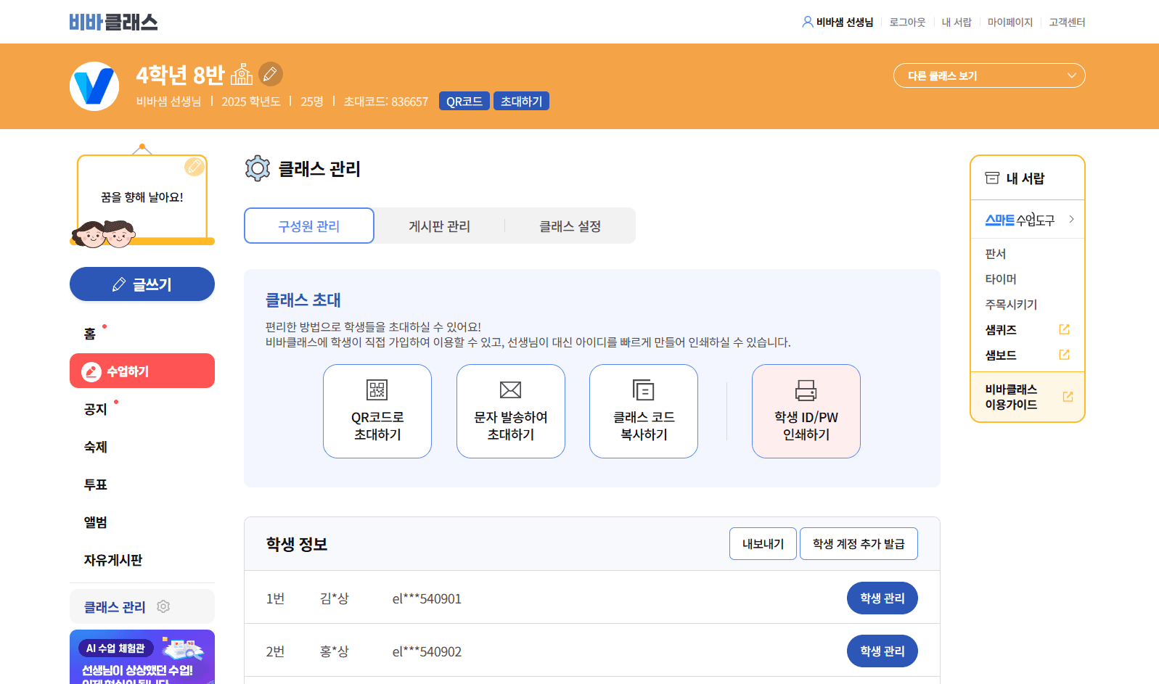Click 내 서랍 in top navigation
This screenshot has width=1159, height=684.
click(957, 22)
